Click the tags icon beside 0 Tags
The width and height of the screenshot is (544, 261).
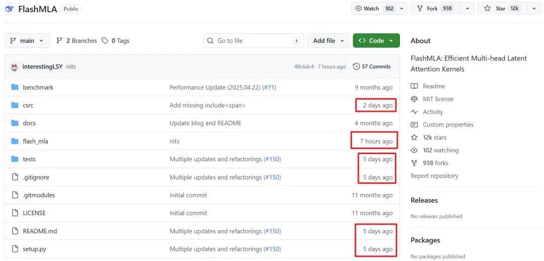(105, 41)
